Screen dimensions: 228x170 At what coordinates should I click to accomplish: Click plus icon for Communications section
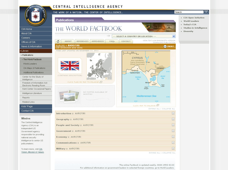tap(173, 143)
